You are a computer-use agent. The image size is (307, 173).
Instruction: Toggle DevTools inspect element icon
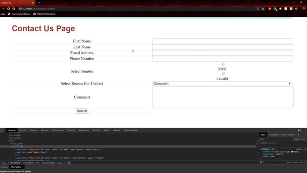pos(1,130)
